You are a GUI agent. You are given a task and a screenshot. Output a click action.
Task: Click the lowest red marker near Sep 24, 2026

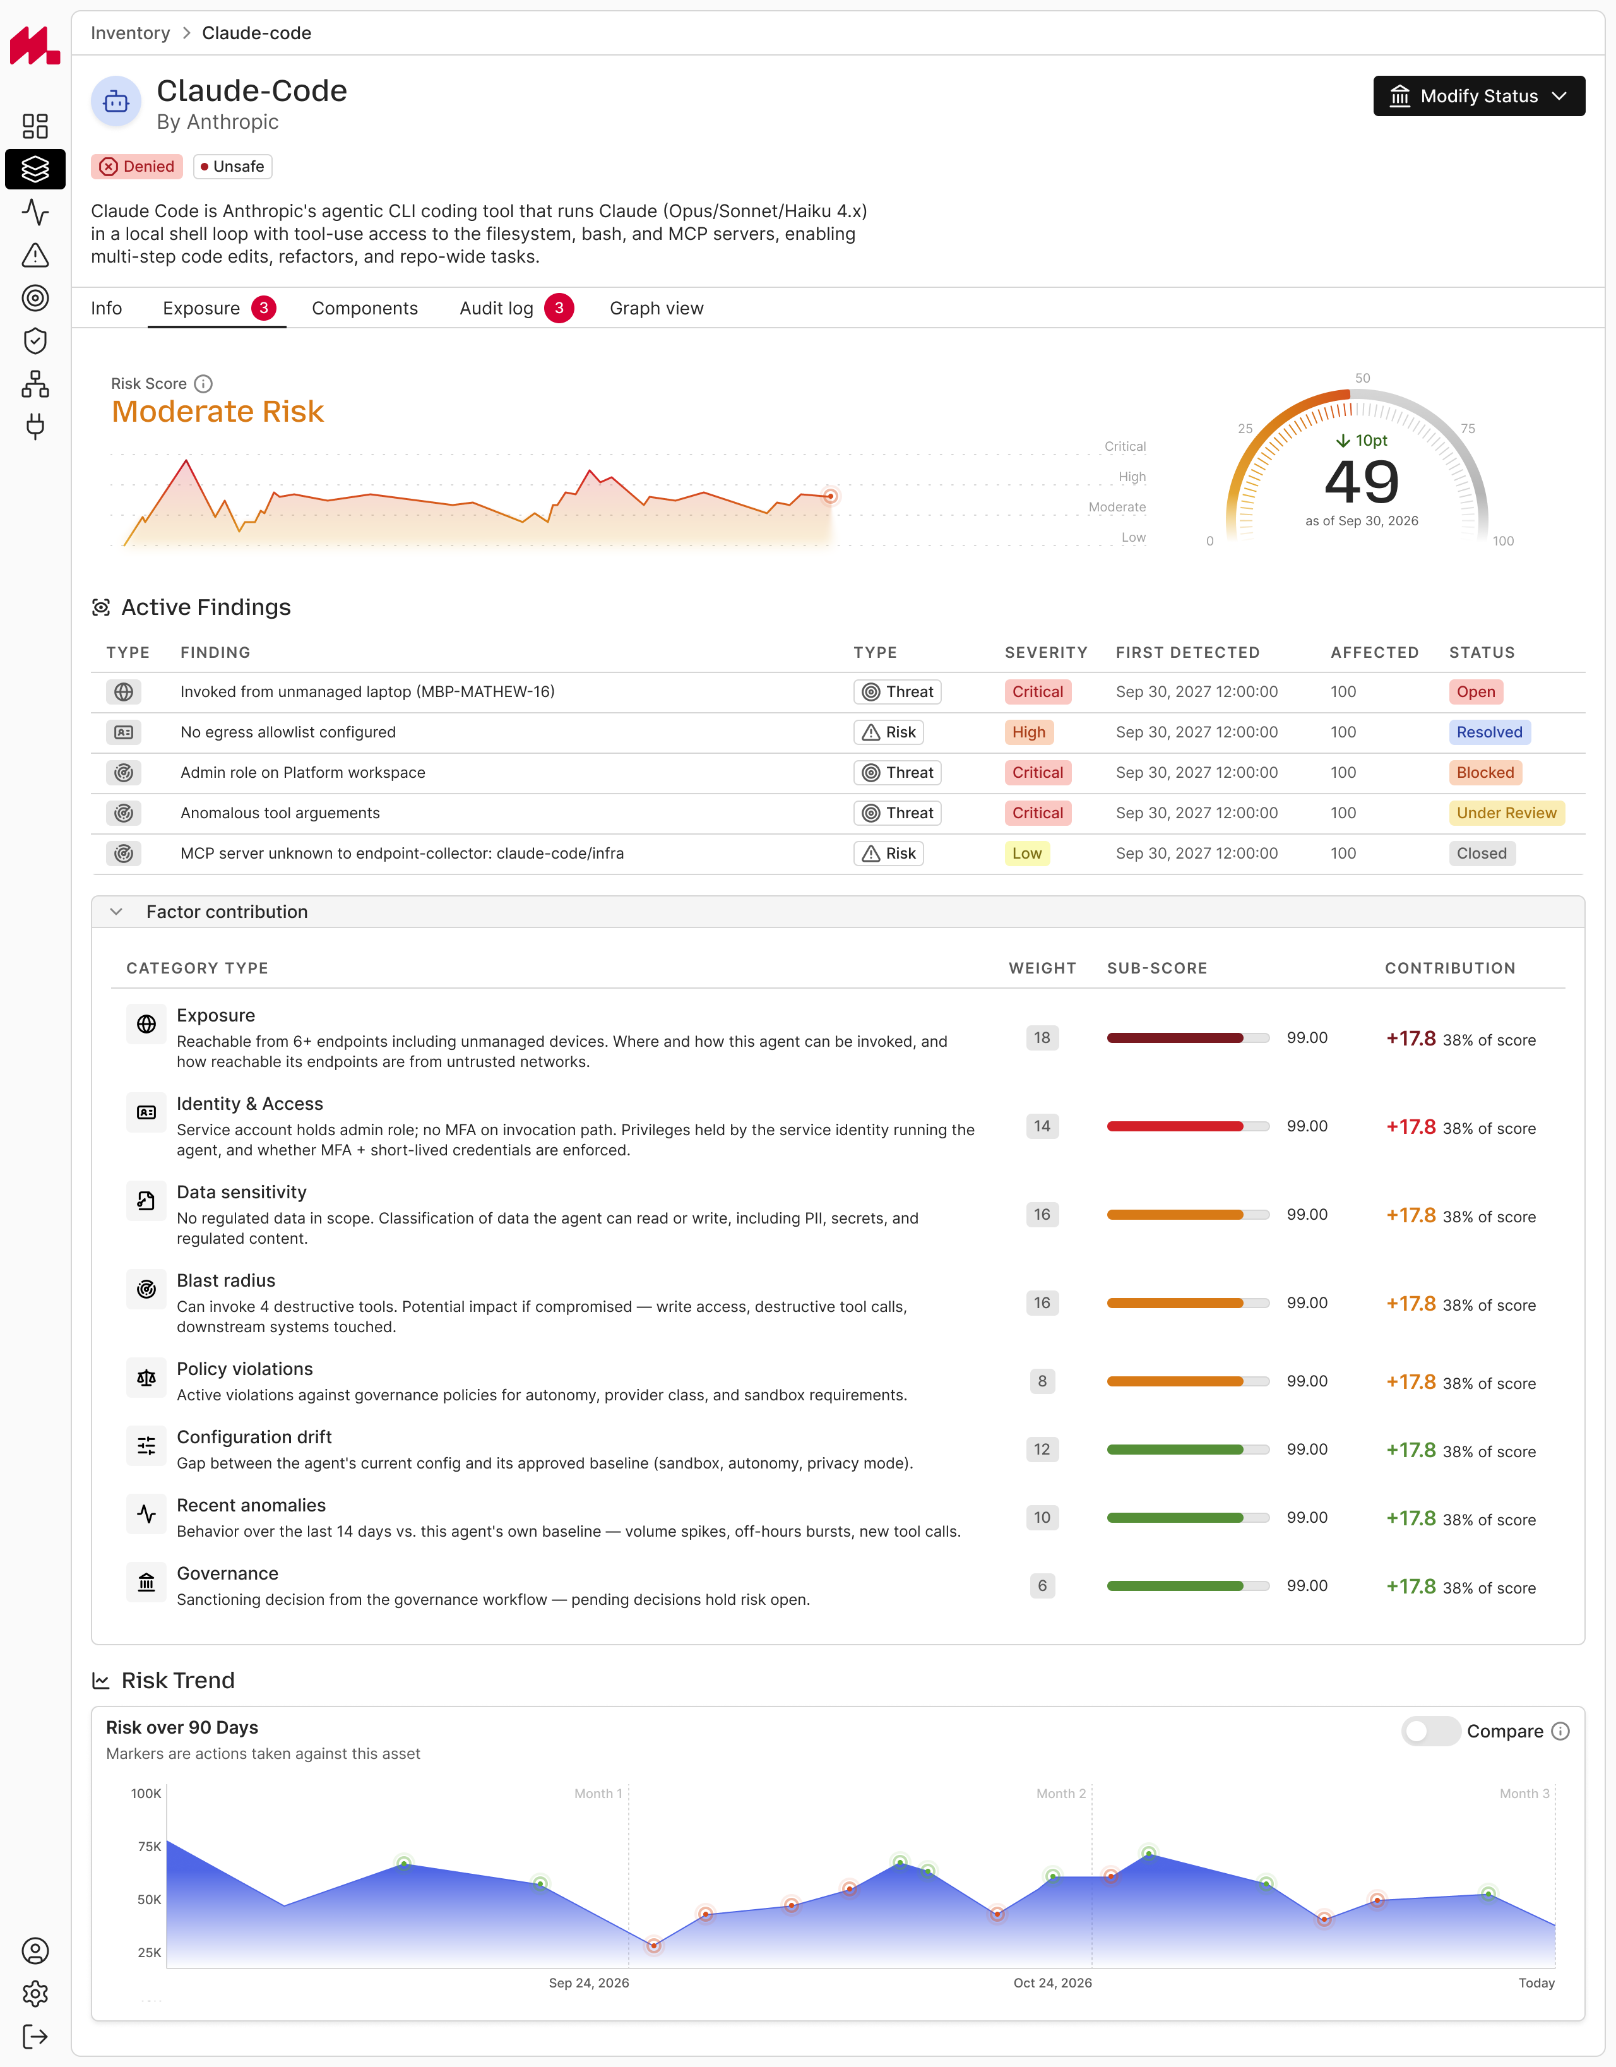654,1946
